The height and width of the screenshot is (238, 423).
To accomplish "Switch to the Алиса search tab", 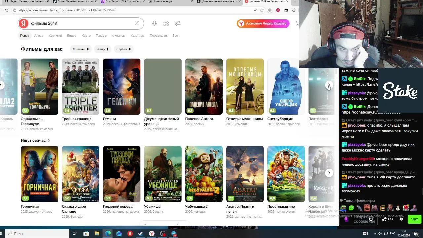I will pyautogui.click(x=39, y=35).
